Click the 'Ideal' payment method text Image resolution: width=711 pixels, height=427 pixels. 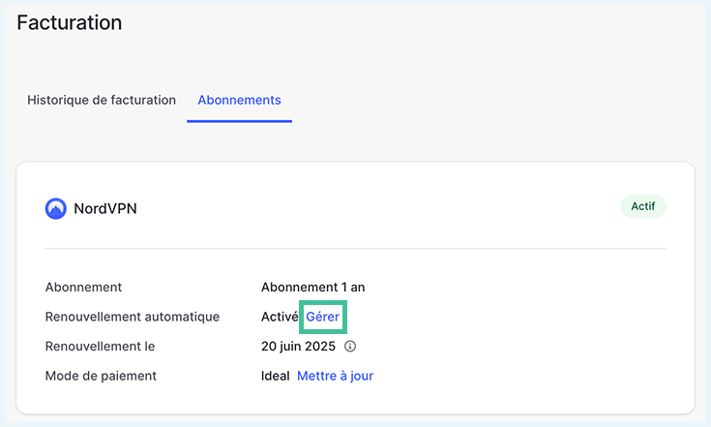click(x=276, y=377)
